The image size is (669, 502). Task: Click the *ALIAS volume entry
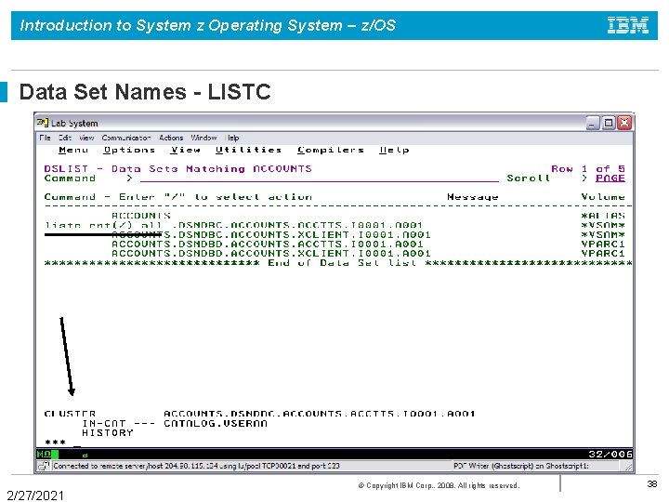(x=603, y=216)
